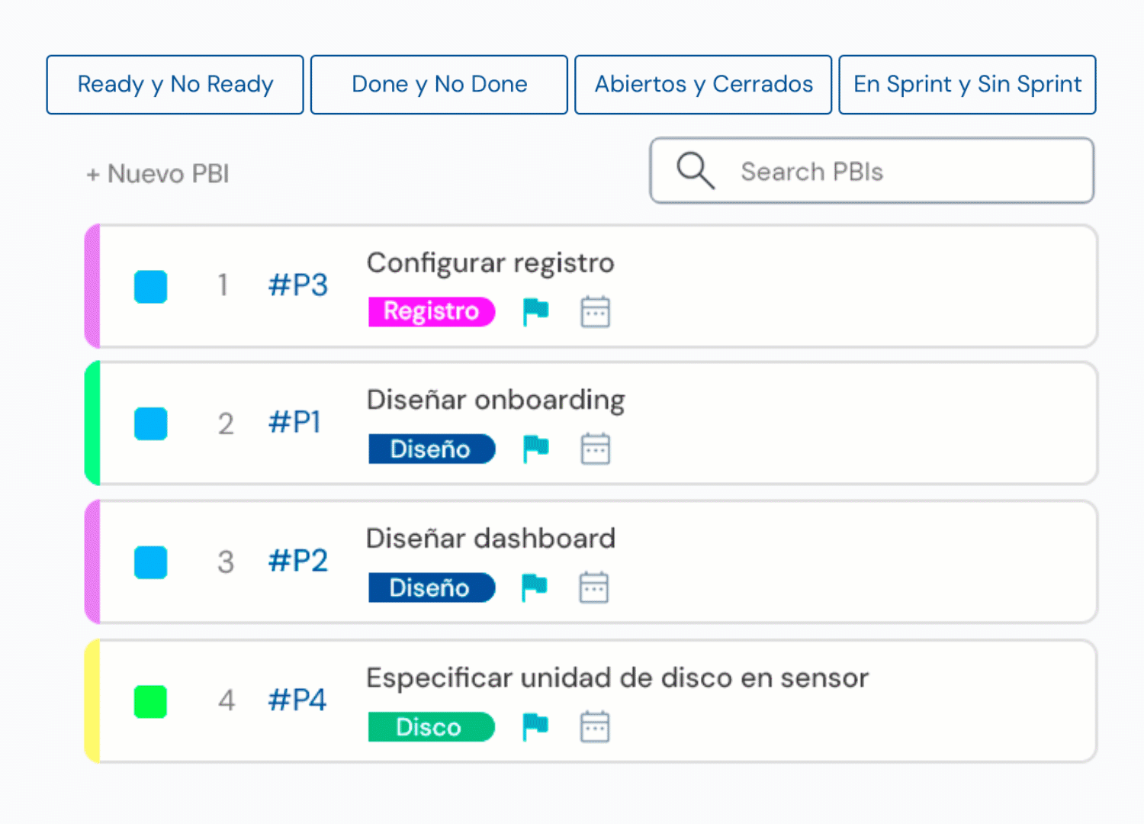Click the pink Registro tag label
1144x824 pixels.
(x=431, y=311)
